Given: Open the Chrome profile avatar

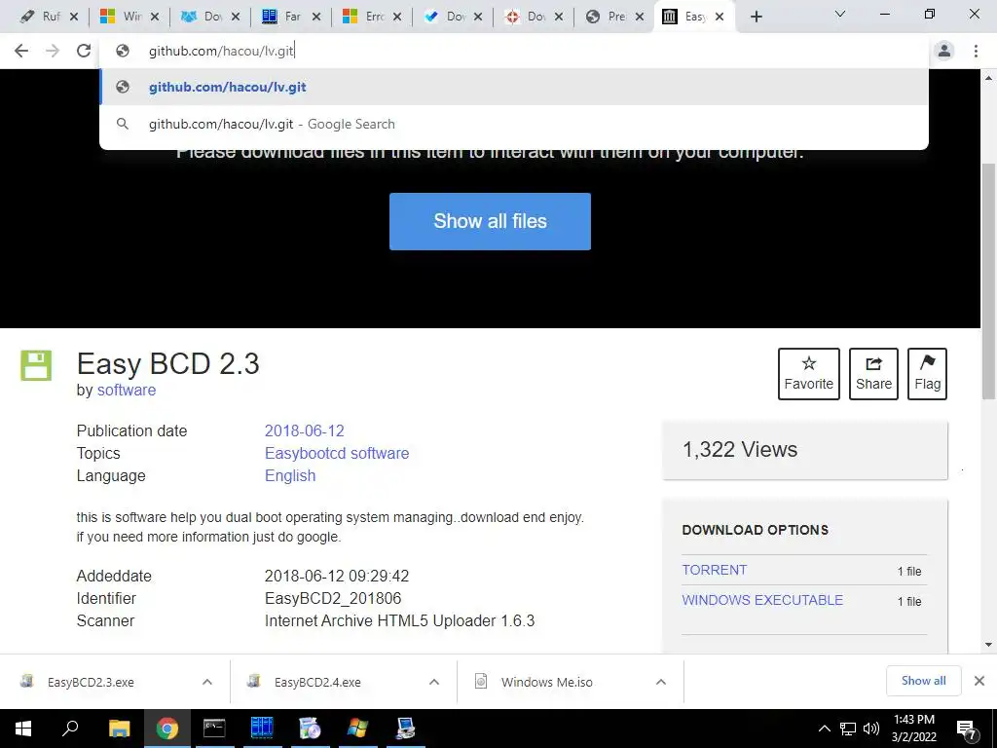Looking at the screenshot, I should pos(944,51).
